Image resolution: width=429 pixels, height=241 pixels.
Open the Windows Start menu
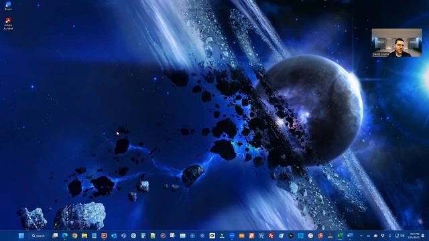click(21, 236)
